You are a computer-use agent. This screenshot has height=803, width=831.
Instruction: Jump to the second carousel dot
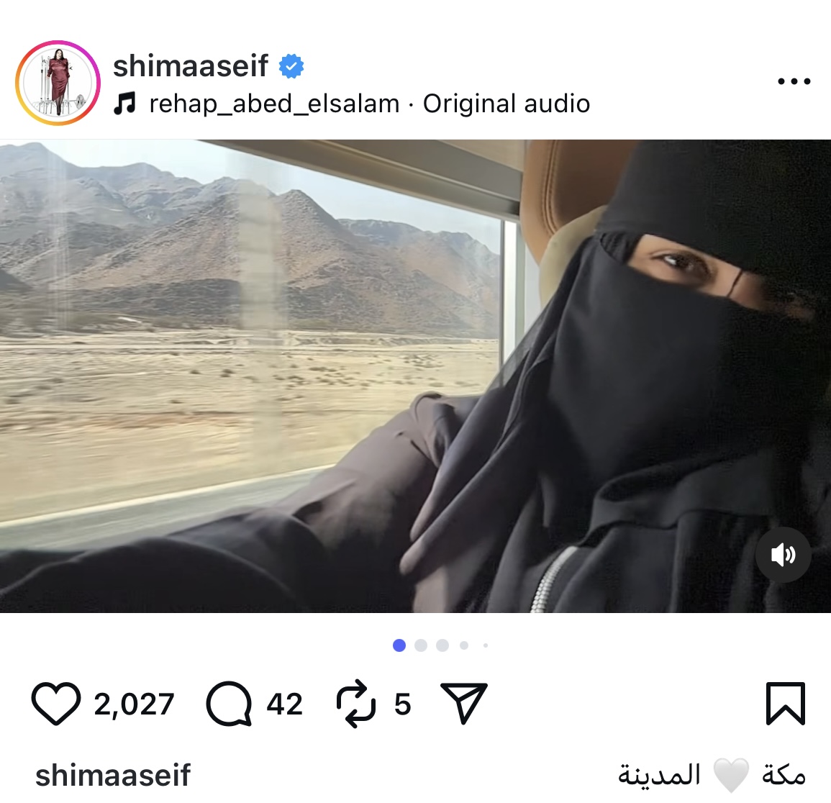421,645
